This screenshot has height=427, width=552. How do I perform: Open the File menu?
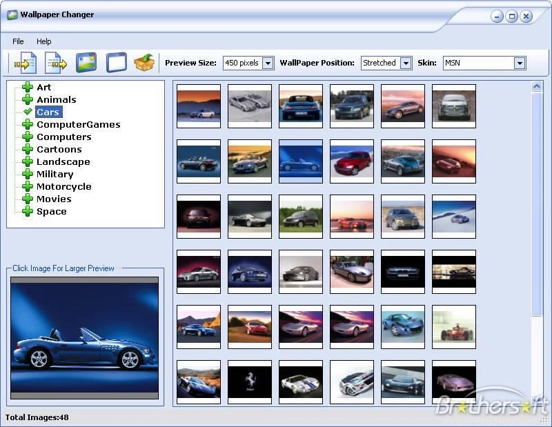tap(17, 41)
